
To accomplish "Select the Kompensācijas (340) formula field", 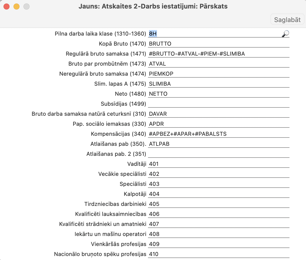I will click(218, 134).
